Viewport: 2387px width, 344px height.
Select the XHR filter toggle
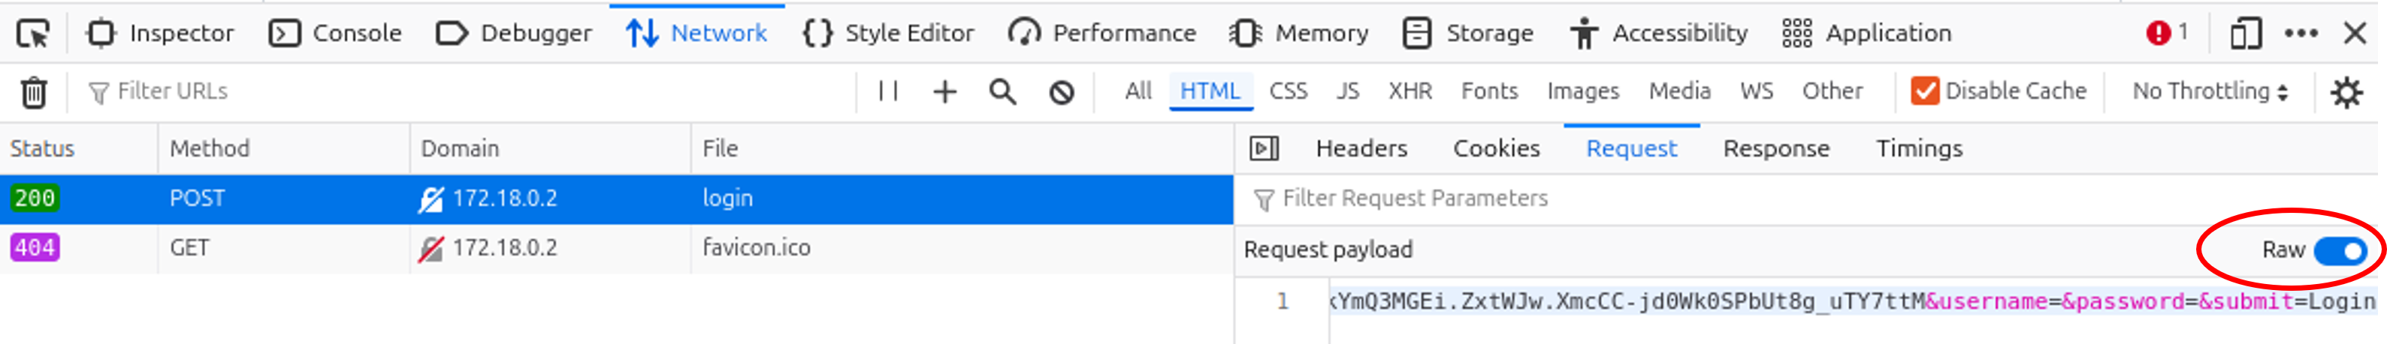(1410, 91)
